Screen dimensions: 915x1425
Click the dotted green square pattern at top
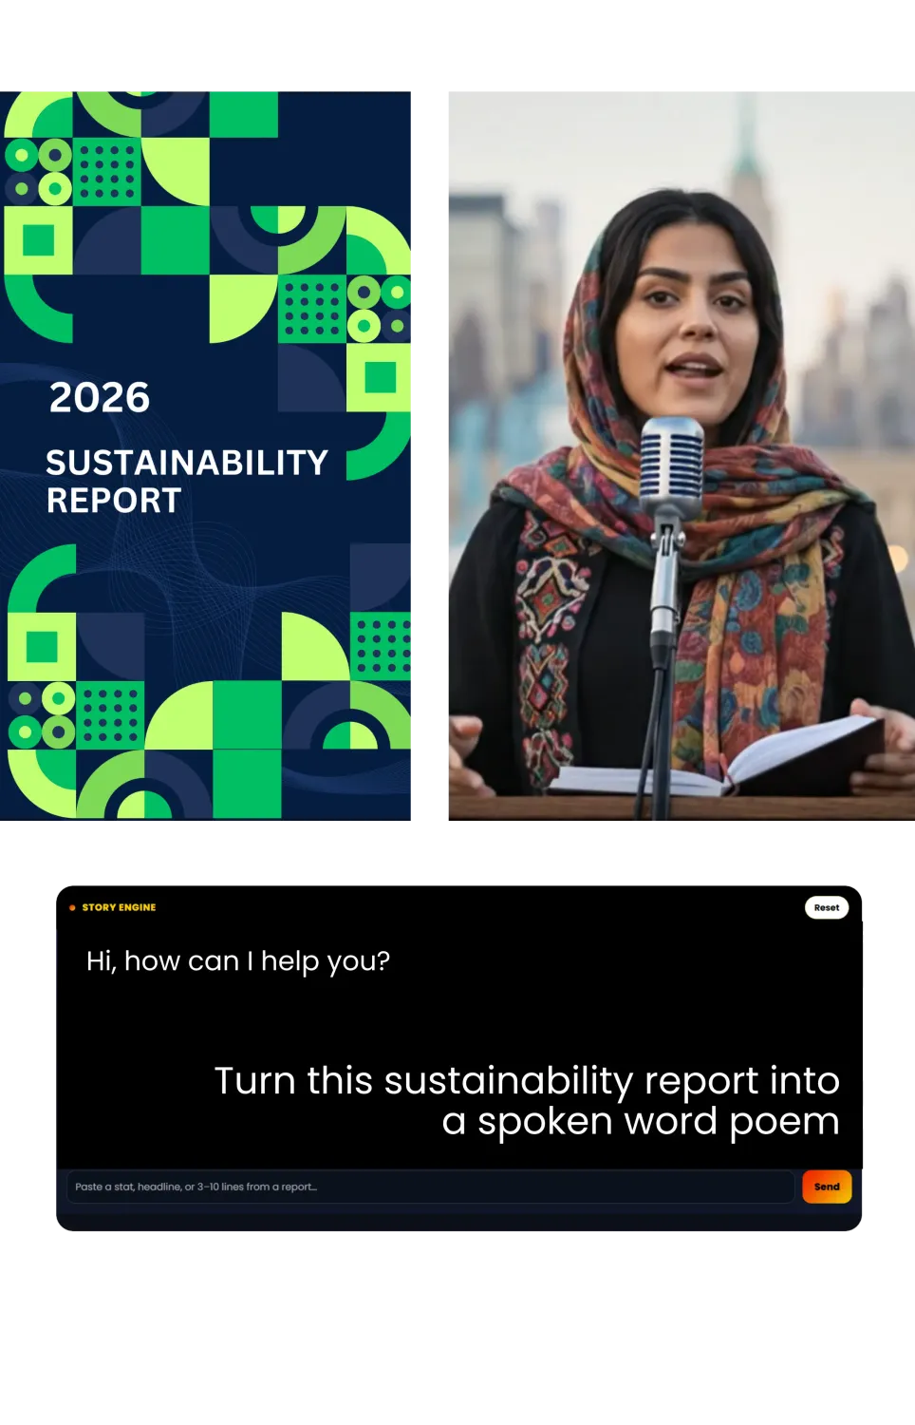point(106,171)
